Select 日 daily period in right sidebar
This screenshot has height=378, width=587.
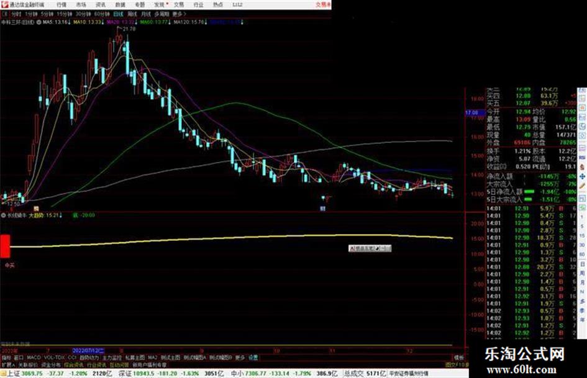click(x=582, y=264)
